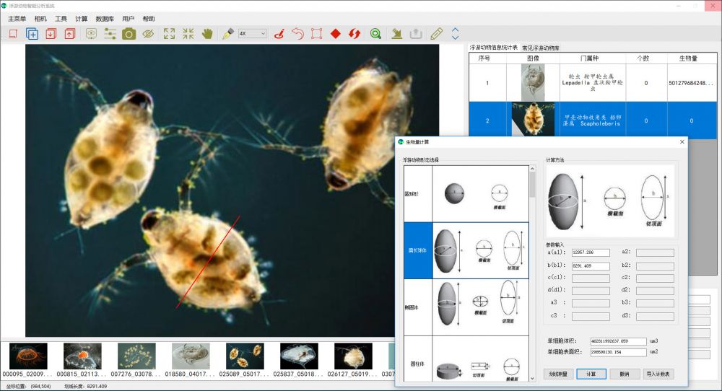The width and height of the screenshot is (722, 391).
Task: Click the expand to fullscreen arrows icon
Action: 169,33
